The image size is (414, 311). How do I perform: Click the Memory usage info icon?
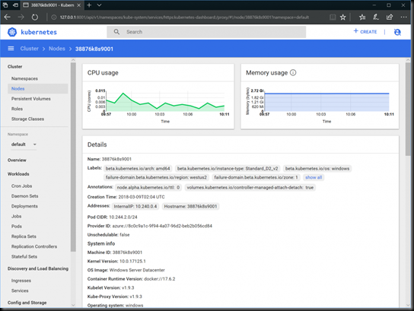click(293, 72)
